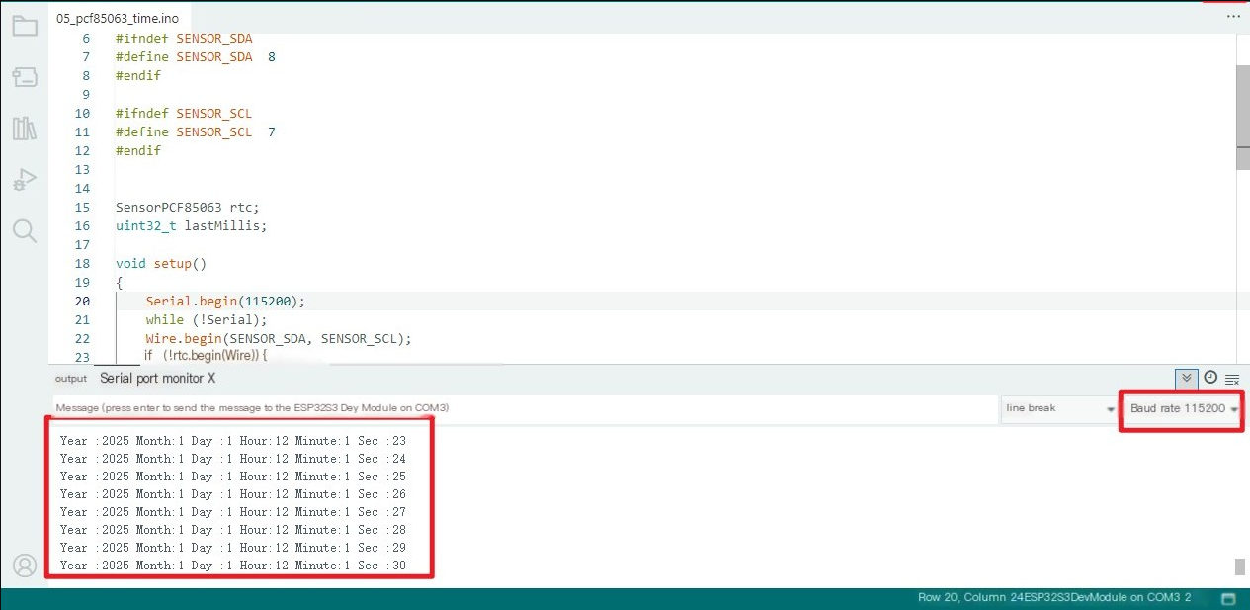The image size is (1250, 610).
Task: Close the Serial port monitor tab
Action: 210,379
